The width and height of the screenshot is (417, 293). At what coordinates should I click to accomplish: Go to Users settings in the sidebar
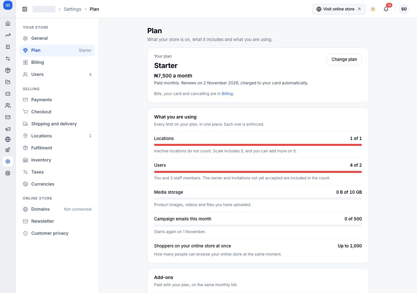[57, 75]
